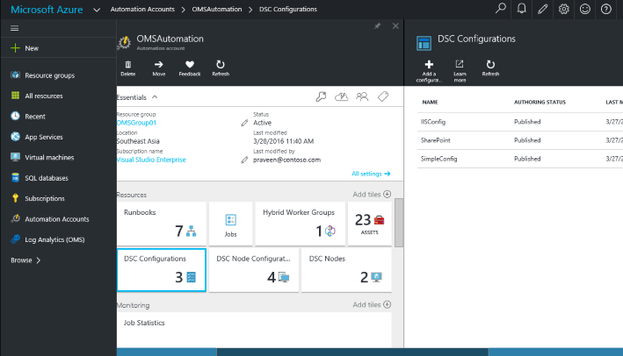Expand the Browse menu in sidebar
Viewport: 623px width, 356px height.
coord(25,260)
